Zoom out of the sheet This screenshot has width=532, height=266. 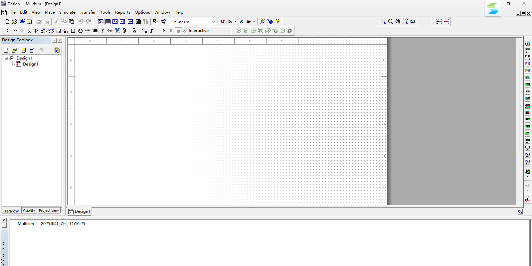tap(391, 22)
